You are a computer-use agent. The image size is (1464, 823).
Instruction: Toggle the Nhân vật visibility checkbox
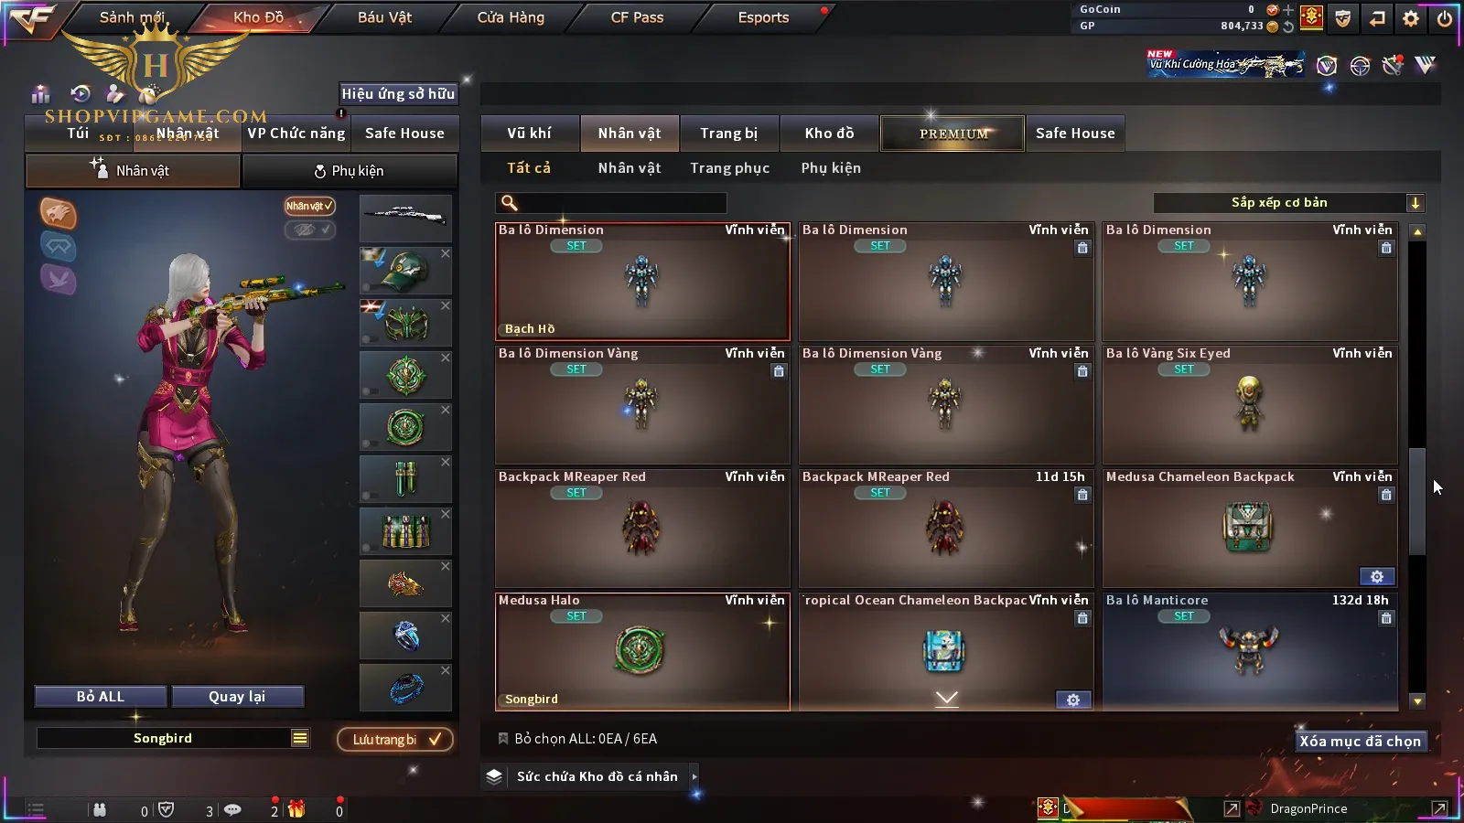pyautogui.click(x=309, y=206)
